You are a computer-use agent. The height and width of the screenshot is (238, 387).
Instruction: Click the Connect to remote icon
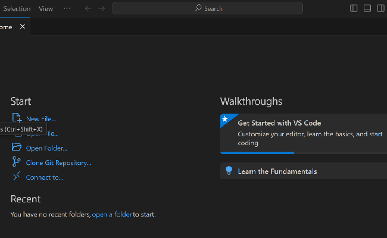[x=17, y=176]
